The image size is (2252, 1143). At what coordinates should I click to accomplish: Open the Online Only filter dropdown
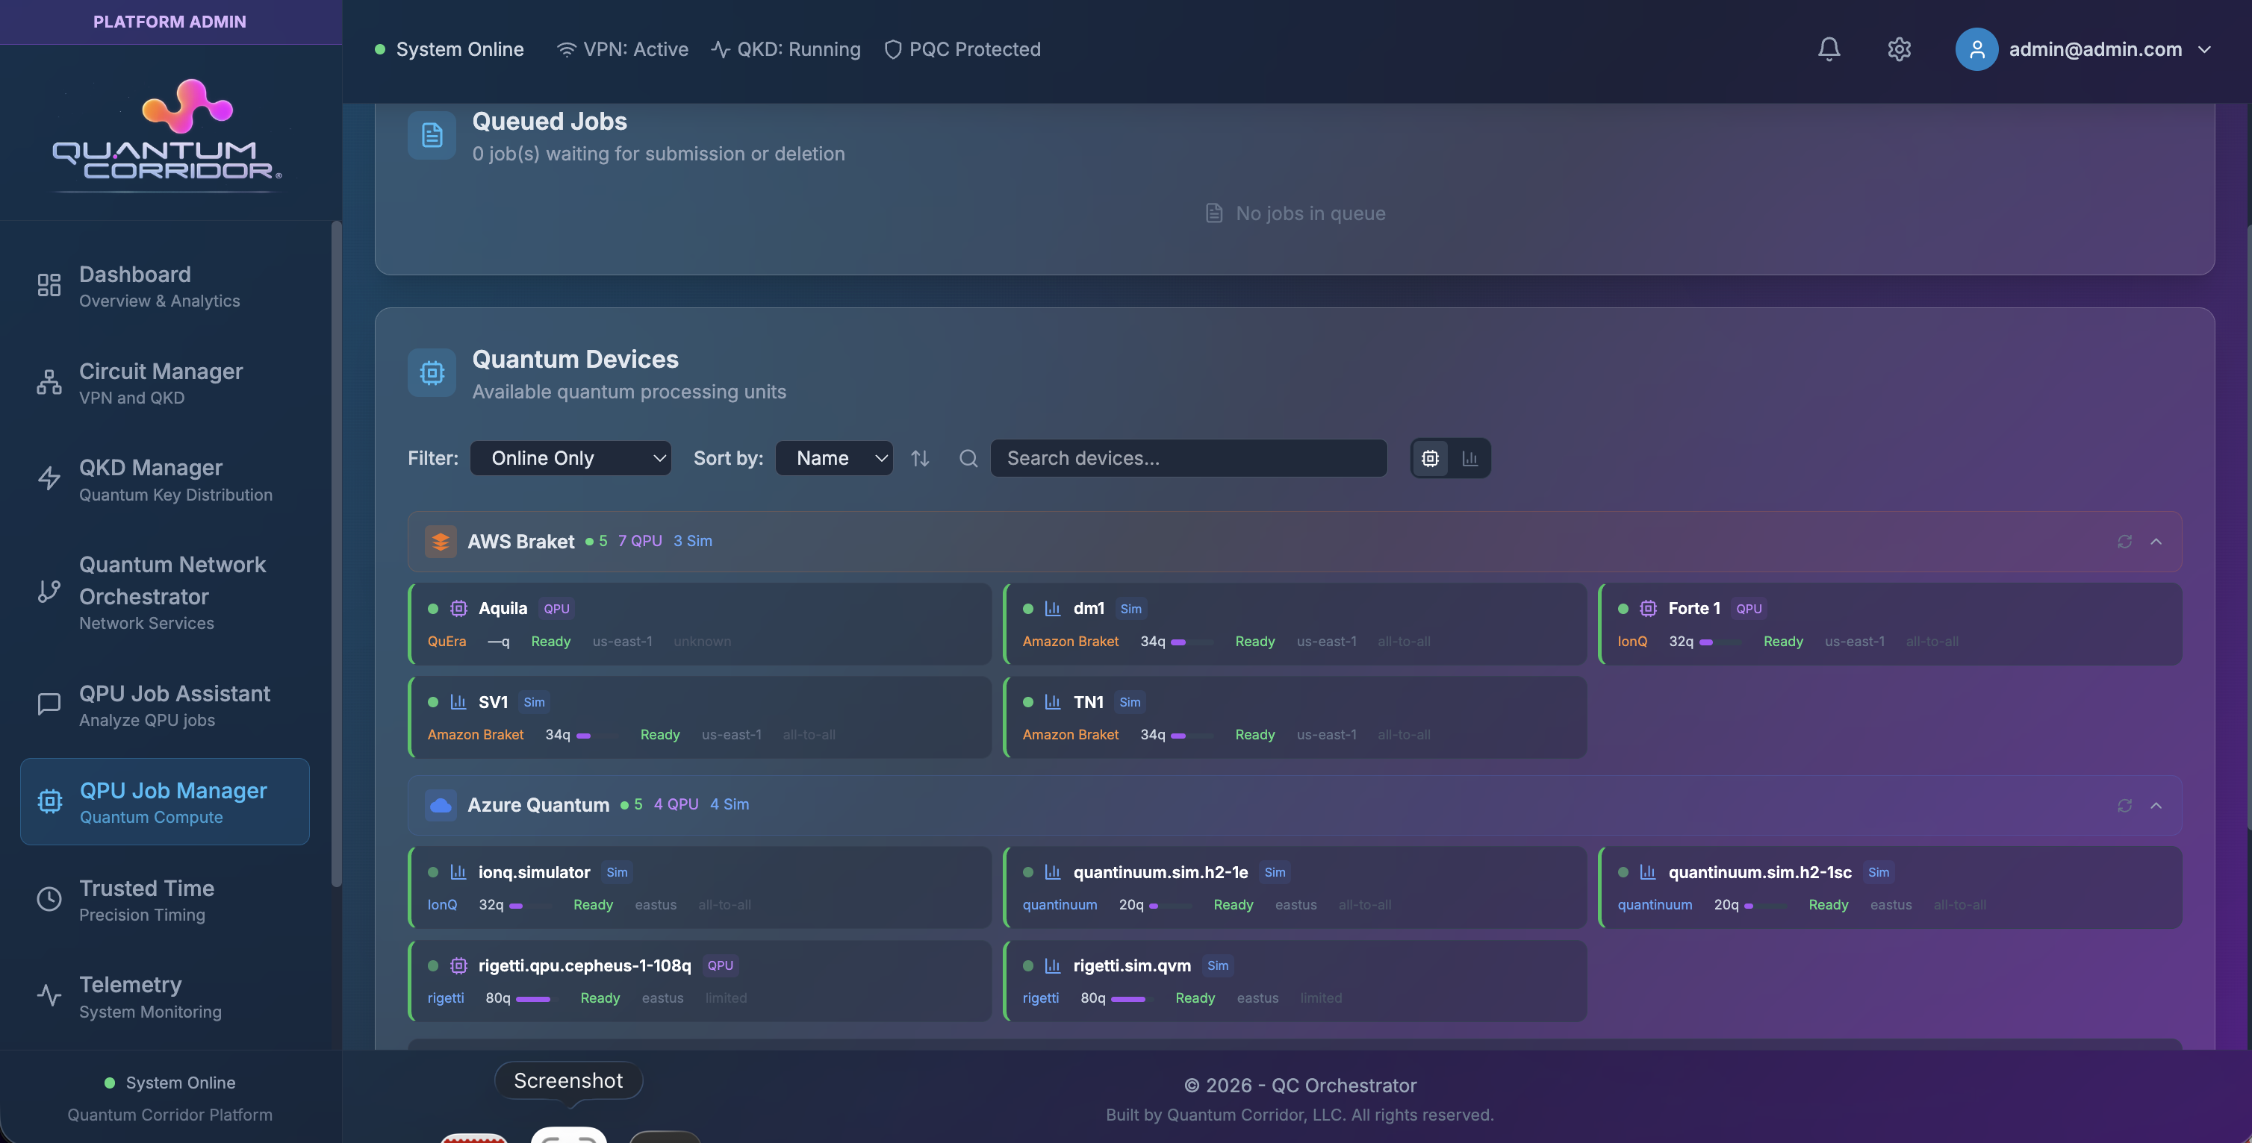pos(571,458)
